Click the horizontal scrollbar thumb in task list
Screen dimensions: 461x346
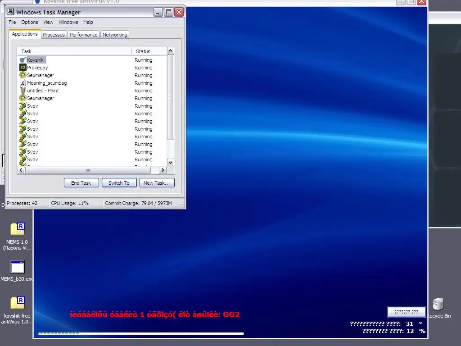88,170
